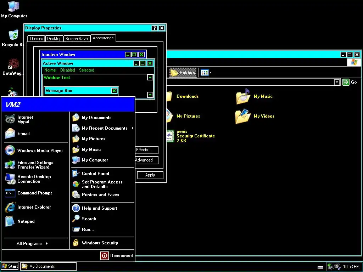Click the clock showing 10:53 PM

click(x=351, y=267)
